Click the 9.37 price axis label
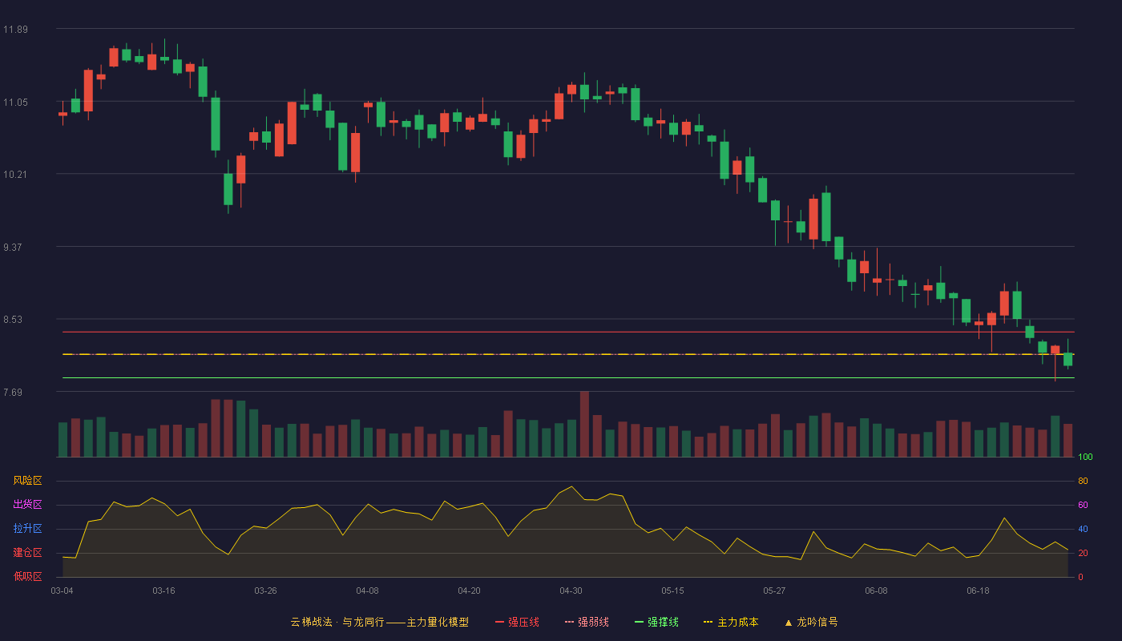1122x641 pixels. point(13,248)
